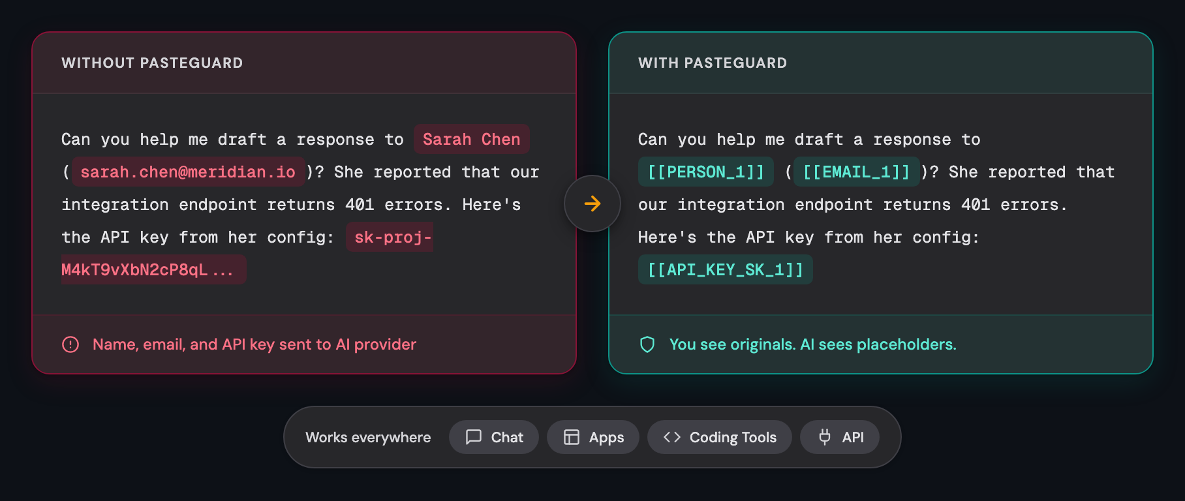The width and height of the screenshot is (1185, 501).
Task: Click the [[EMAIL_1]] placeholder
Action: click(857, 172)
